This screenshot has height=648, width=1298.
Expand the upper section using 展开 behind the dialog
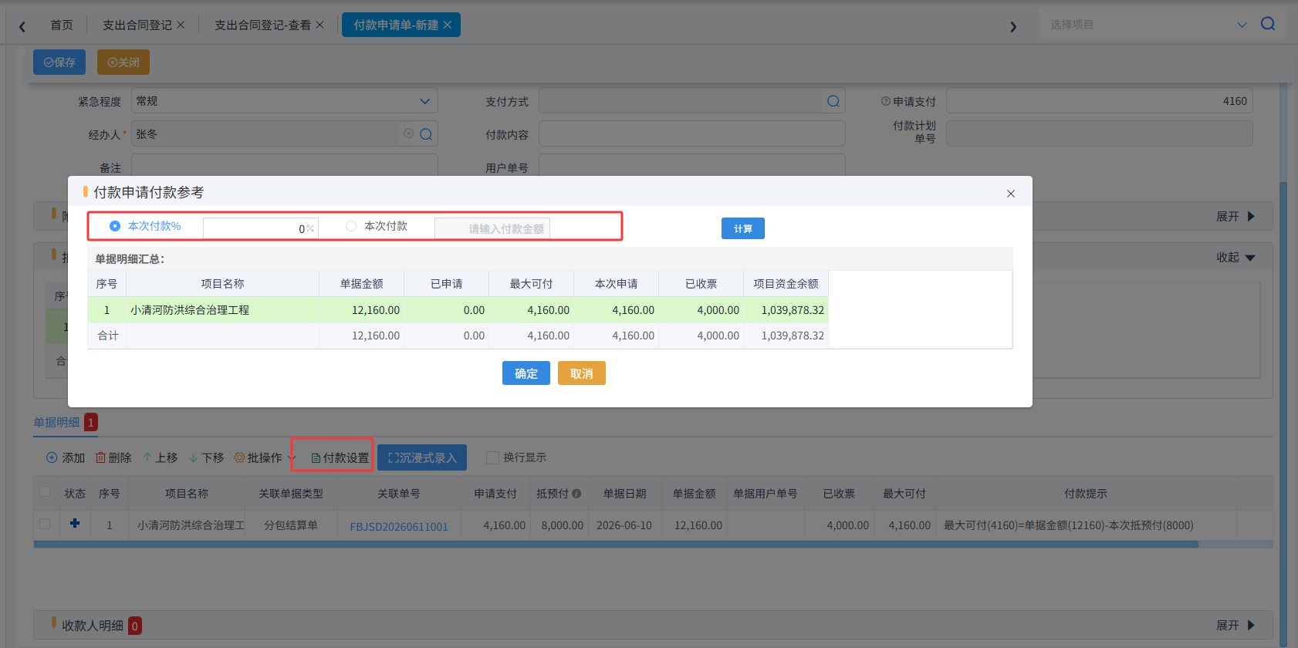1235,216
